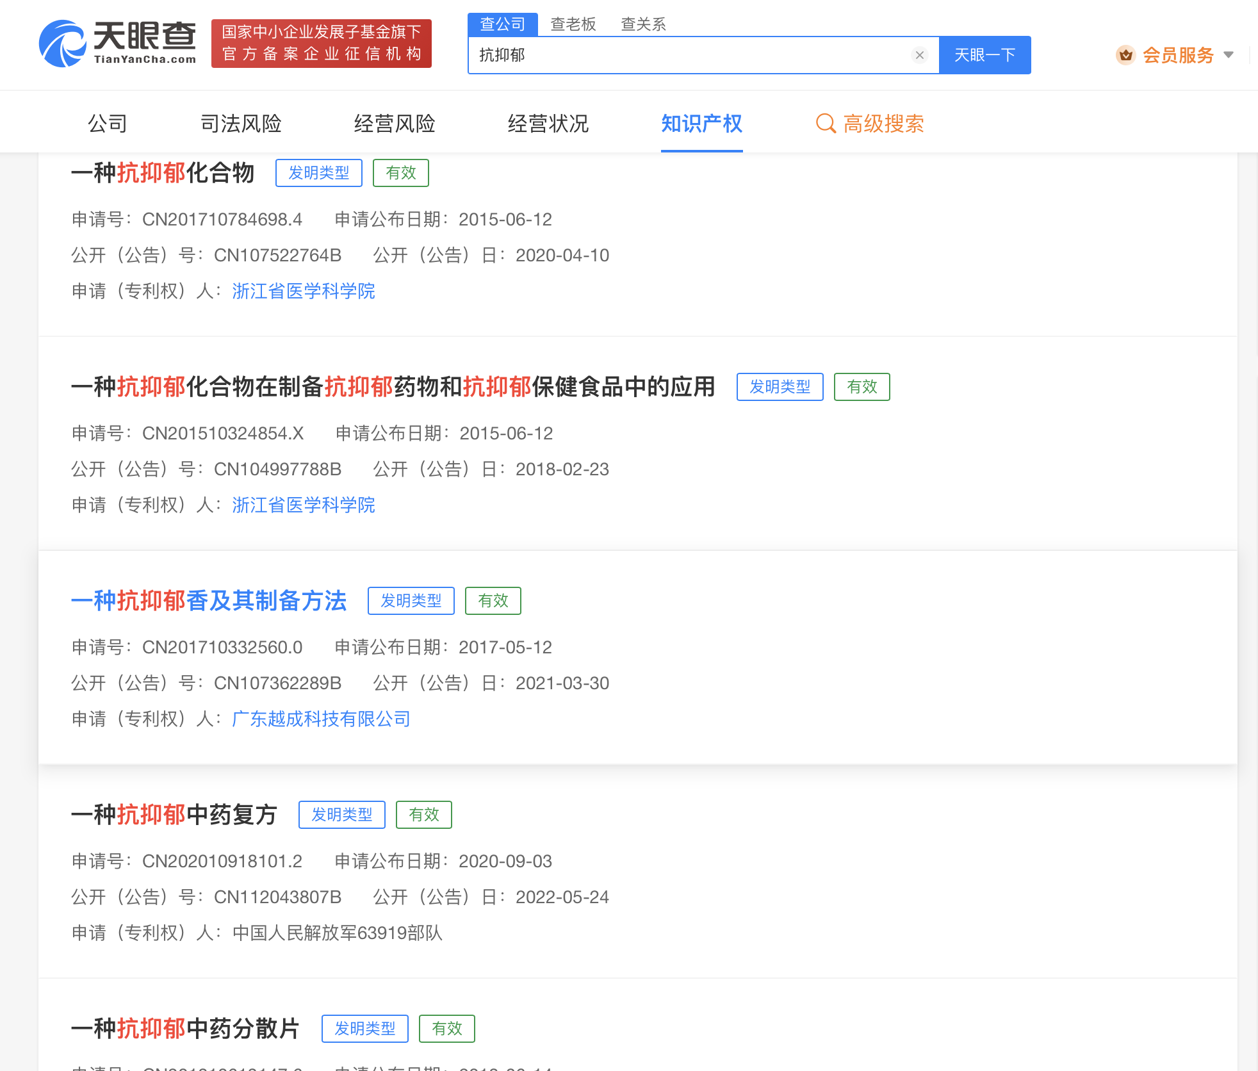Switch to 查关系 search tab
The width and height of the screenshot is (1258, 1071).
[x=643, y=24]
